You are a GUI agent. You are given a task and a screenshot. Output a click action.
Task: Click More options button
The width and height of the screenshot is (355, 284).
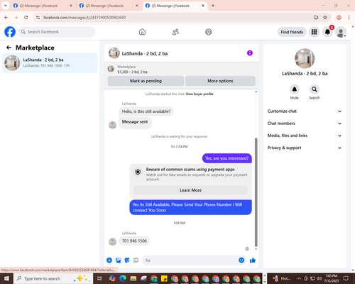(220, 81)
